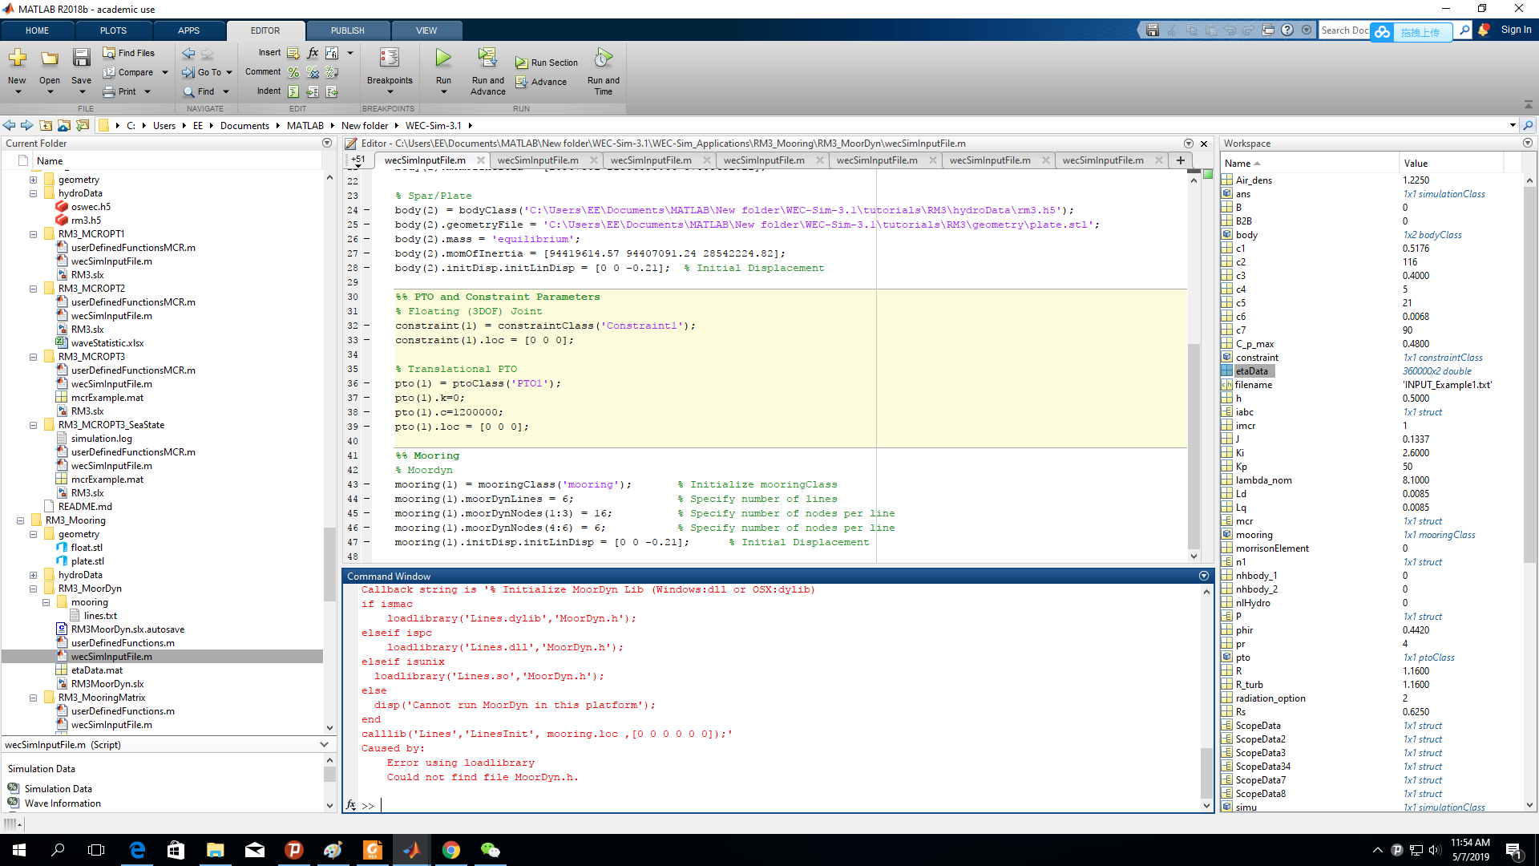Set a breakpoint on line 36
Image resolution: width=1539 pixels, height=866 pixels.
(x=366, y=383)
